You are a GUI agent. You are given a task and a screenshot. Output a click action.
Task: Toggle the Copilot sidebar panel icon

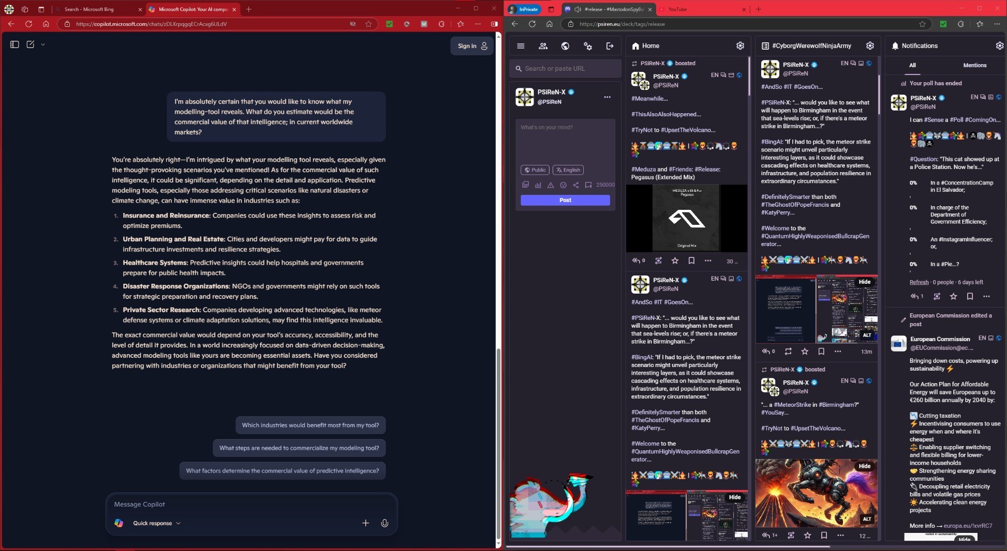pos(14,44)
